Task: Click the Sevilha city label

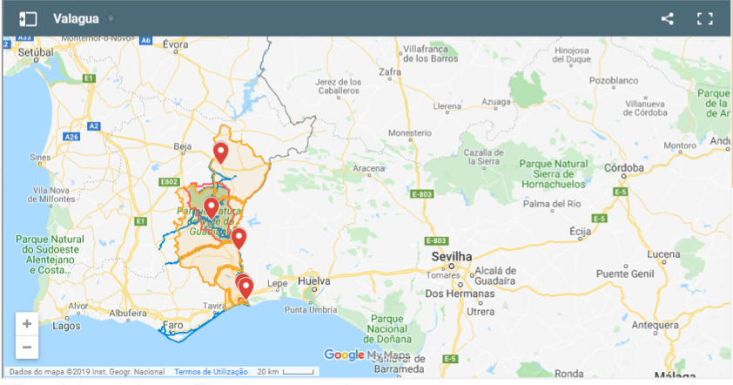Action: (452, 257)
